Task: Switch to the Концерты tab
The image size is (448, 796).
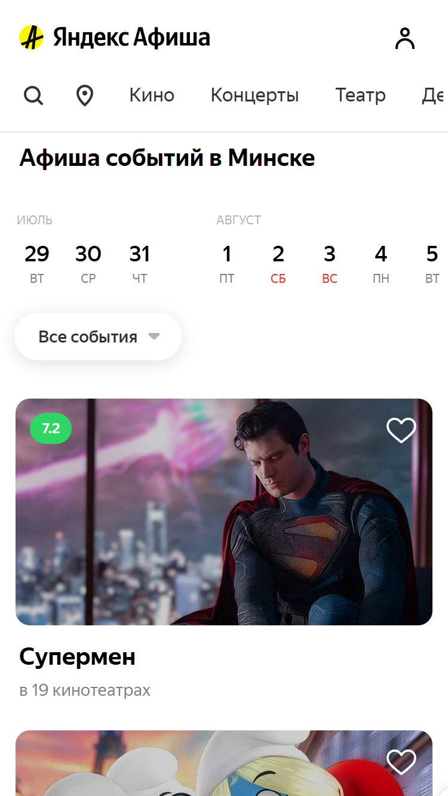Action: pos(255,95)
